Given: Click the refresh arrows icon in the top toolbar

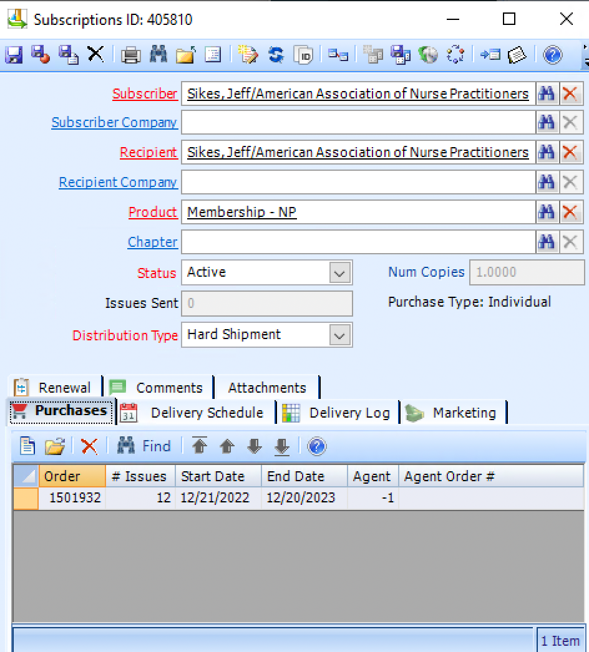Looking at the screenshot, I should [x=276, y=55].
